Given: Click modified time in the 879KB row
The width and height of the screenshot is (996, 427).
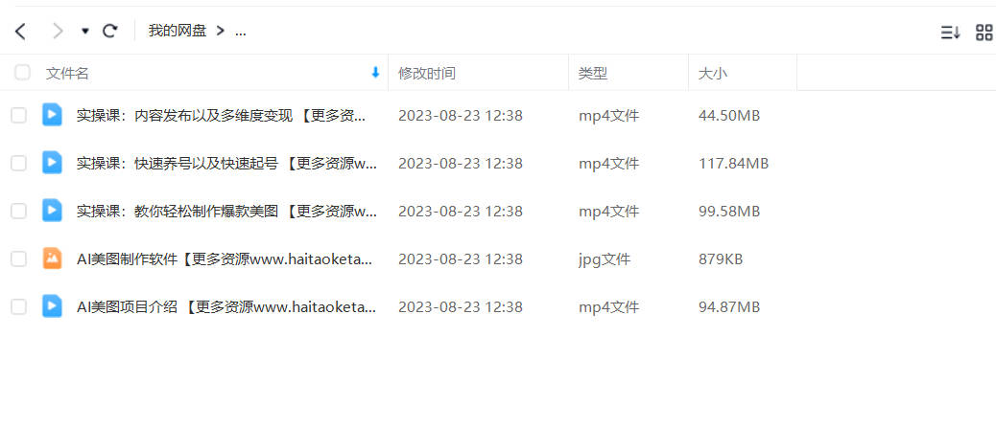Looking at the screenshot, I should (461, 259).
